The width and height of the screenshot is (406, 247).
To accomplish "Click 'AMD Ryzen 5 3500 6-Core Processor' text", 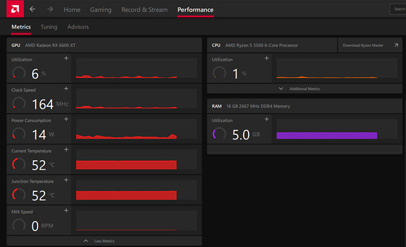I will coord(261,45).
